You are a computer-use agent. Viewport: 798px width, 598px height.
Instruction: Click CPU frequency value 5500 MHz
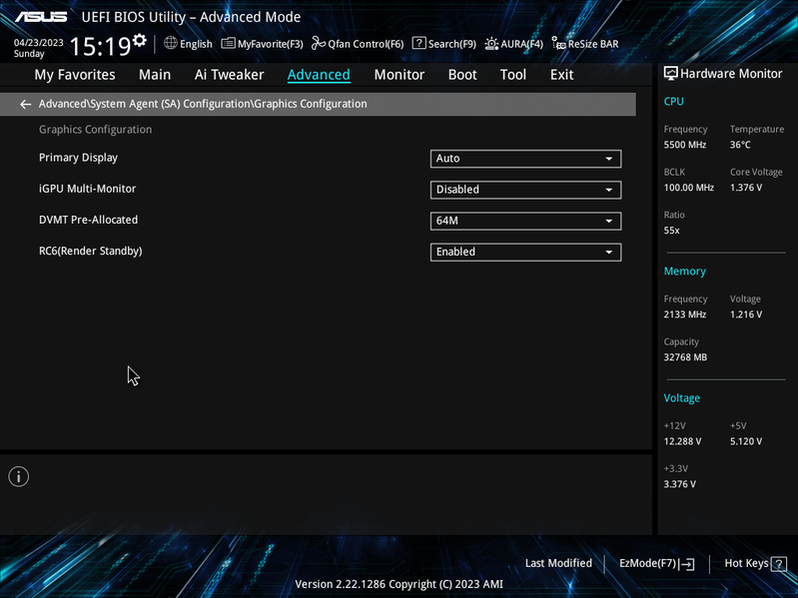click(684, 145)
